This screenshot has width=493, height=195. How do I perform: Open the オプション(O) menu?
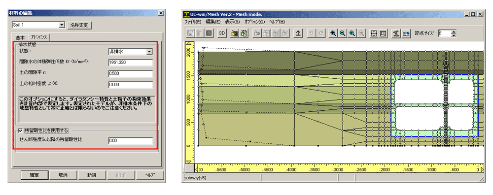pyautogui.click(x=254, y=22)
